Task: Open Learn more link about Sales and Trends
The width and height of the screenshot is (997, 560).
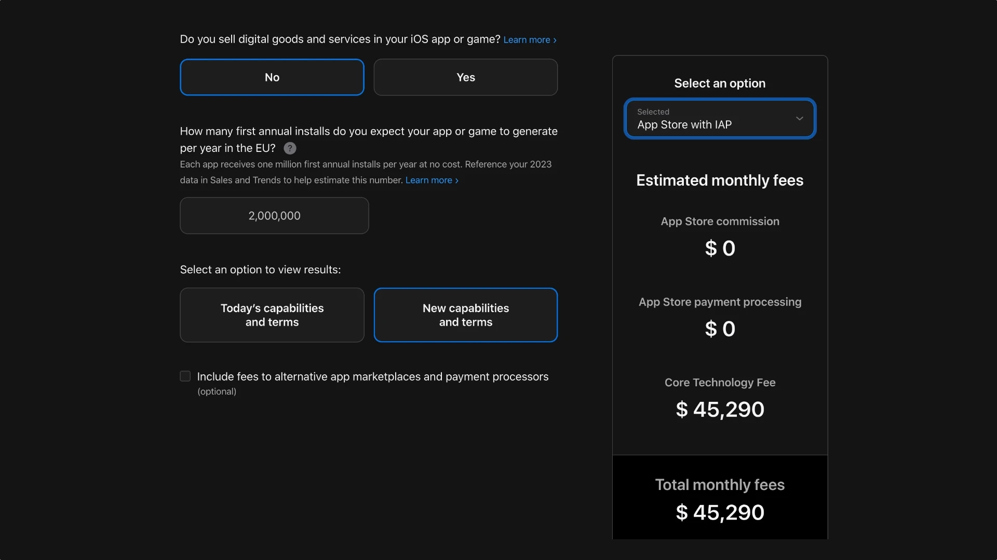Action: pyautogui.click(x=432, y=180)
